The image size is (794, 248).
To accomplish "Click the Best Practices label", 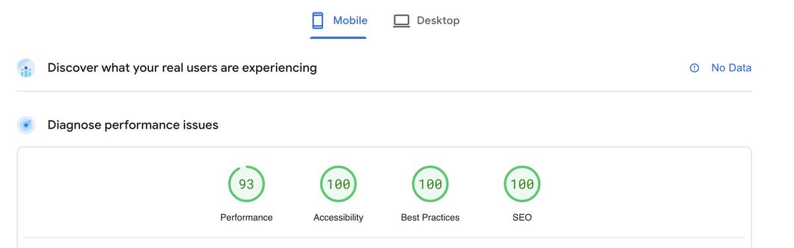I will pyautogui.click(x=430, y=218).
